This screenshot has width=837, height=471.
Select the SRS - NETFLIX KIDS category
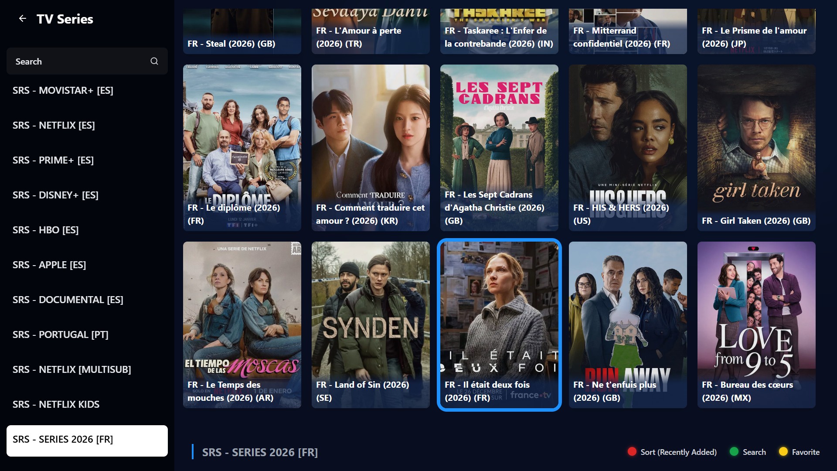[x=87, y=404]
